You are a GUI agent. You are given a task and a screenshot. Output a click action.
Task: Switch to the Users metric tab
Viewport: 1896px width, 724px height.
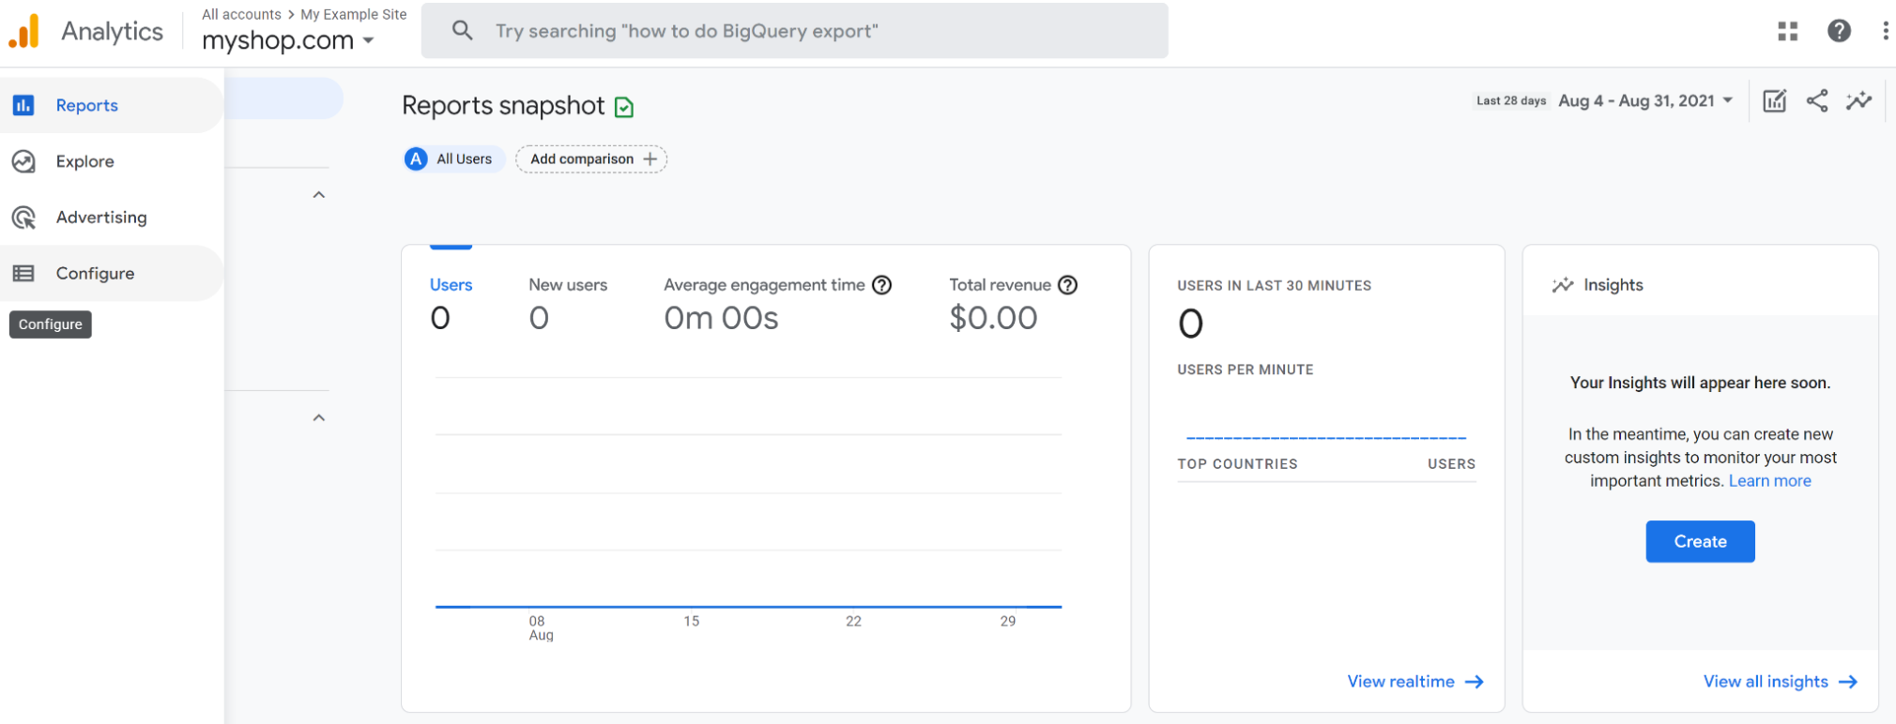(x=451, y=303)
